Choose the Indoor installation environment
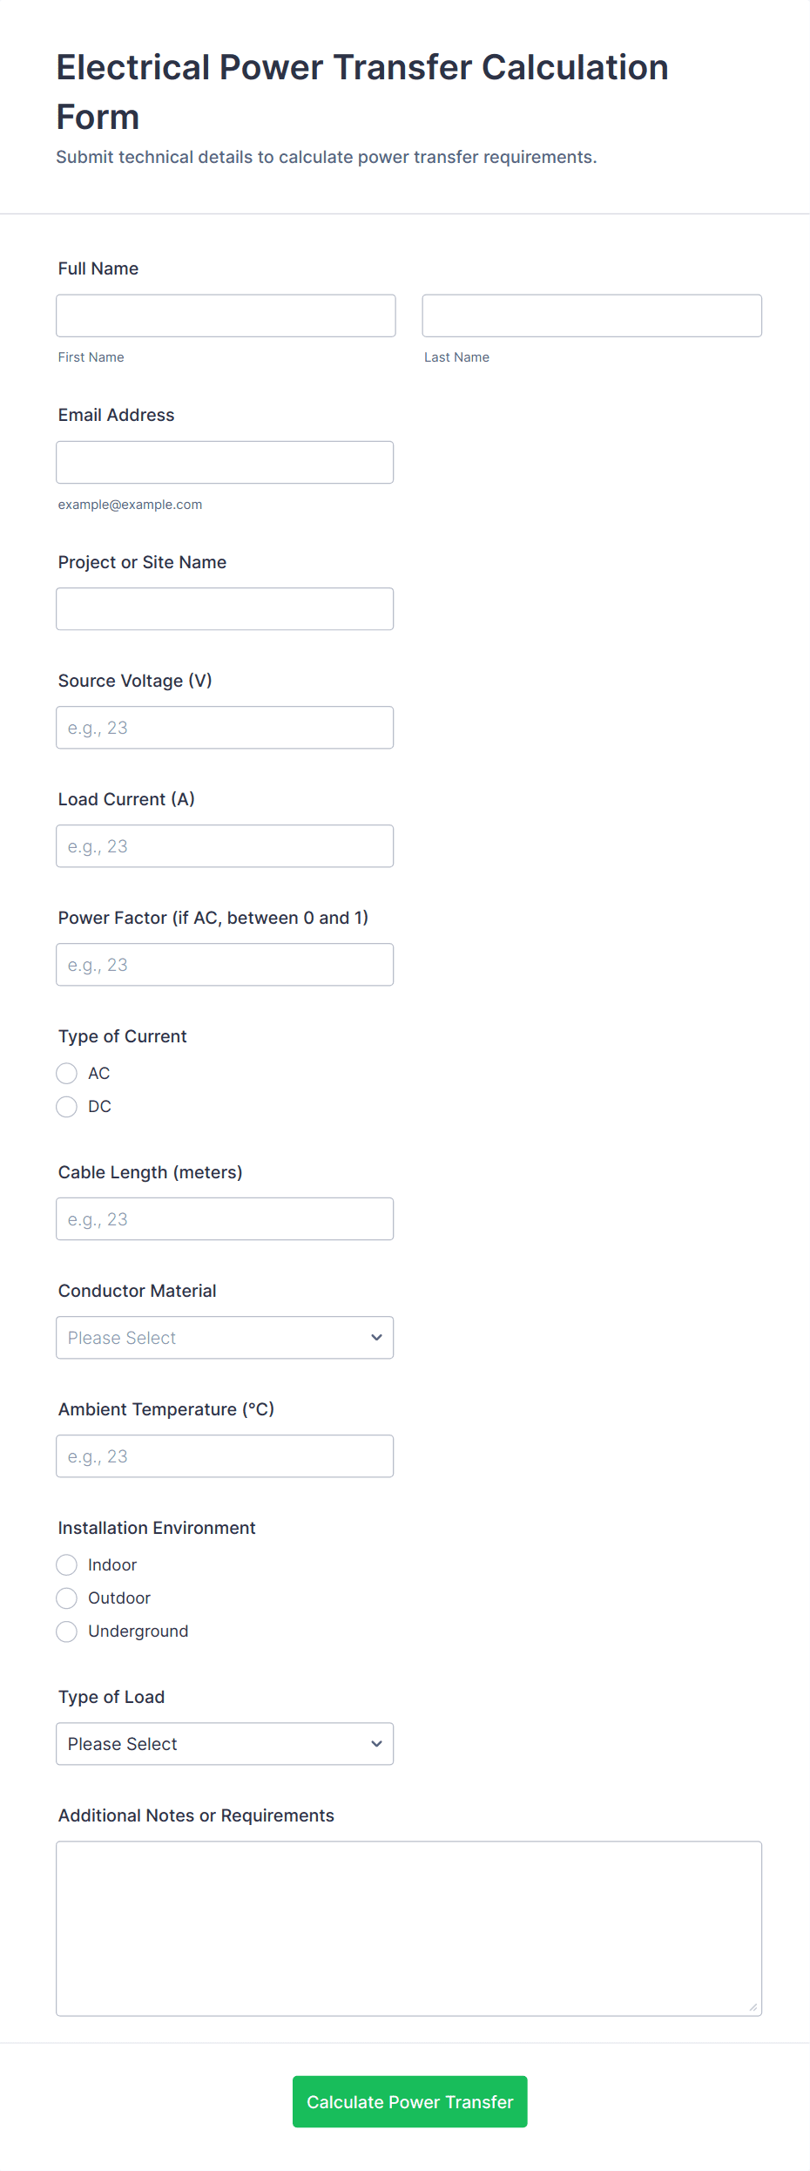This screenshot has height=2171, width=810. [x=67, y=1564]
